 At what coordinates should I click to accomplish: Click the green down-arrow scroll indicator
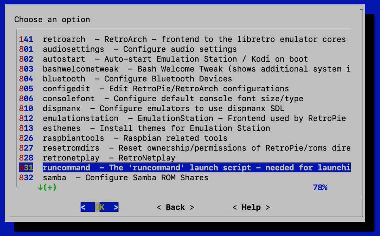tap(47, 187)
